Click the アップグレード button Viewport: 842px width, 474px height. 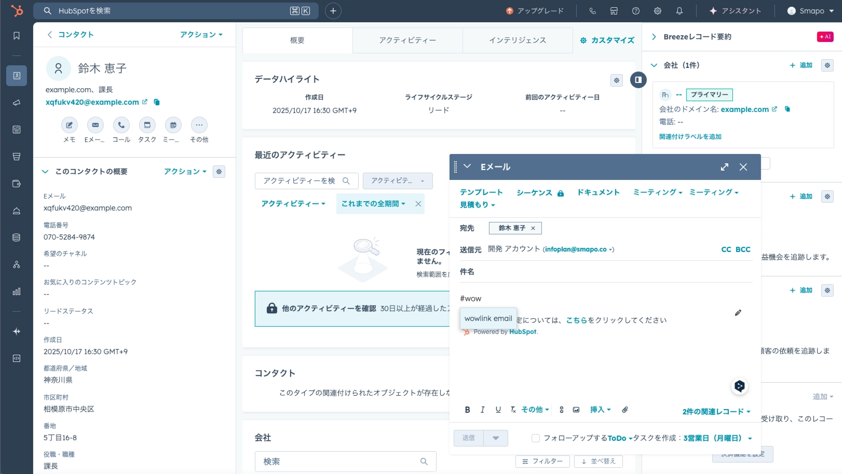[x=535, y=11]
